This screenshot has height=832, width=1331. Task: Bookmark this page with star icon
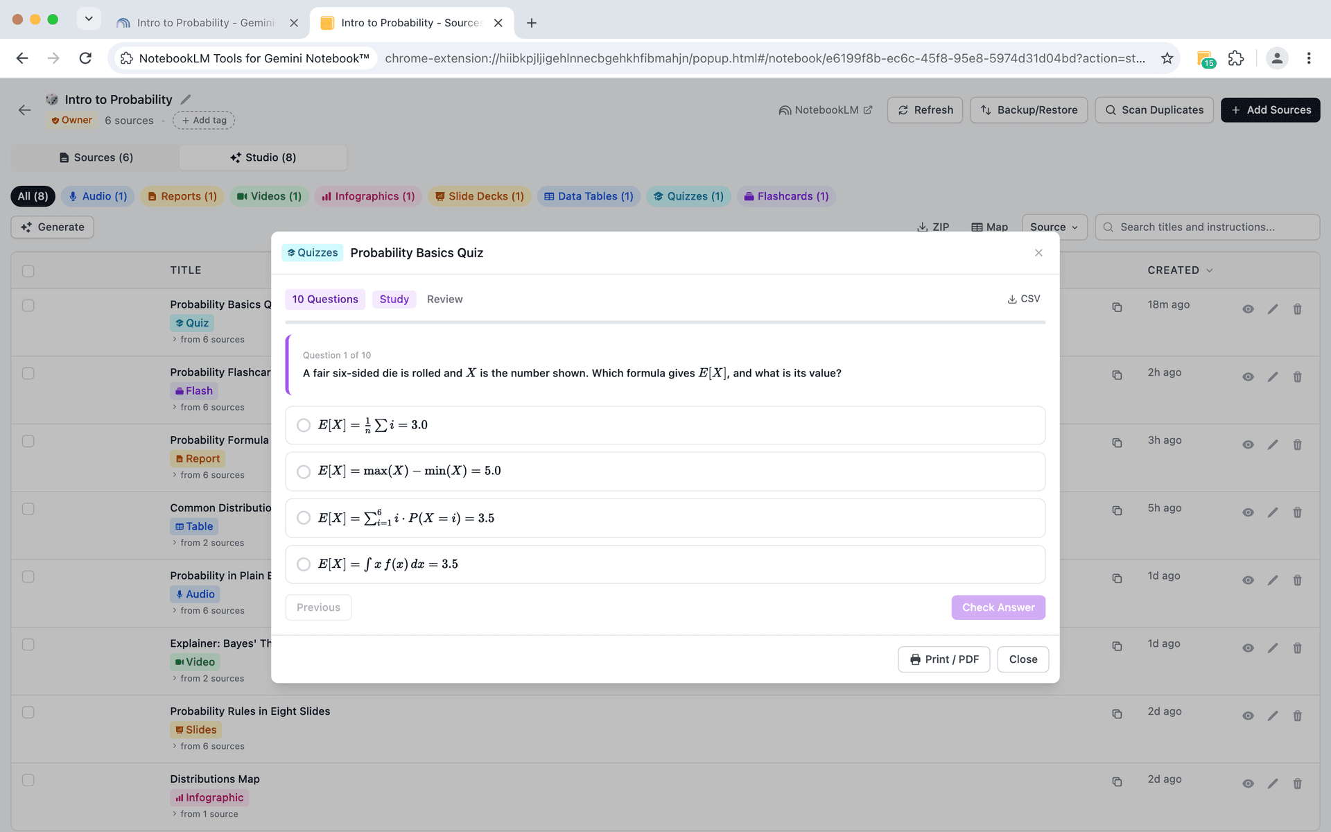(x=1167, y=58)
